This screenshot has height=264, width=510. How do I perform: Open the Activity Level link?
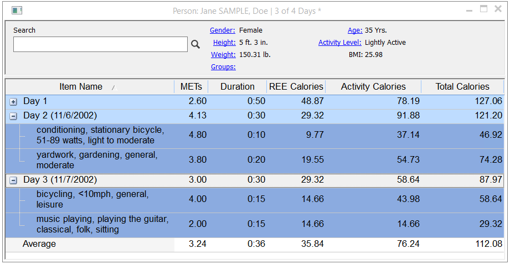click(340, 42)
